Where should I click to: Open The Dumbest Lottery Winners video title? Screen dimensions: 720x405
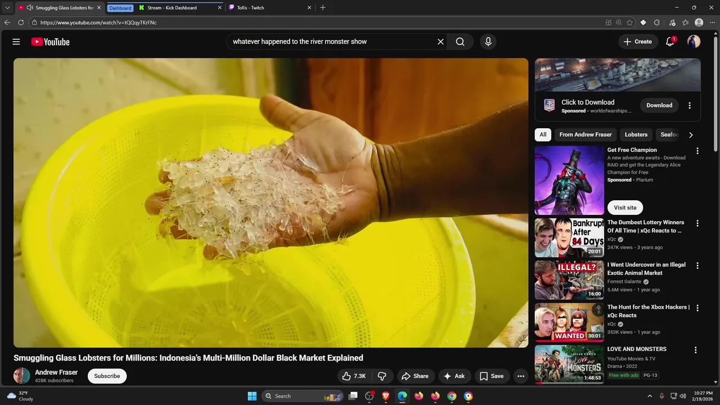(646, 226)
